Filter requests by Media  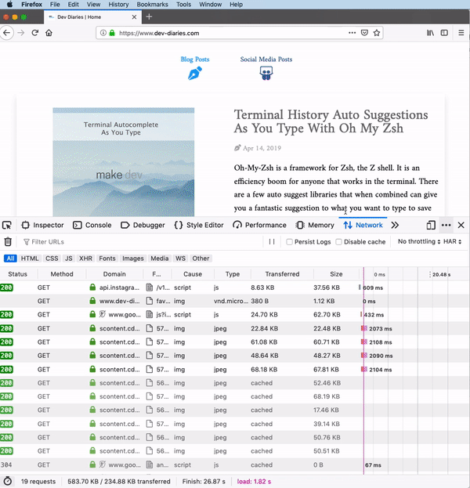pos(159,258)
